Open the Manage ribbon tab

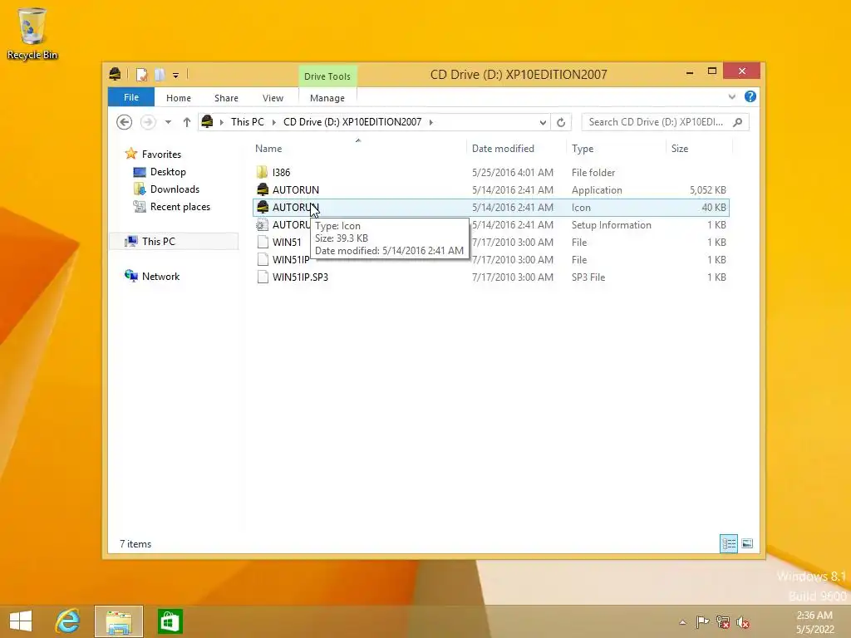coord(327,98)
